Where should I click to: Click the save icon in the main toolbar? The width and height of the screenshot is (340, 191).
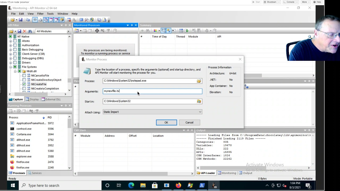[20, 20]
